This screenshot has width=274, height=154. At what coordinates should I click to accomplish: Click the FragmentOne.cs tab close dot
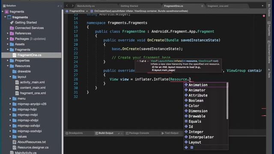(x=202, y=6)
